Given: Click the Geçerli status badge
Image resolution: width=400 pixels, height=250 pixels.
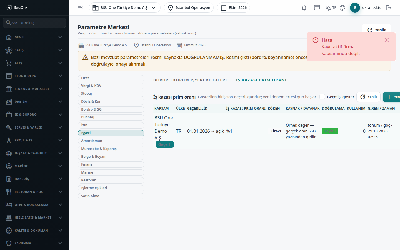Looking at the screenshot, I should click(165, 144).
